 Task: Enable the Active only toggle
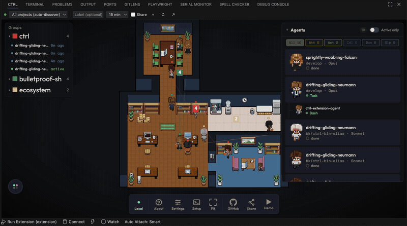click(x=374, y=30)
